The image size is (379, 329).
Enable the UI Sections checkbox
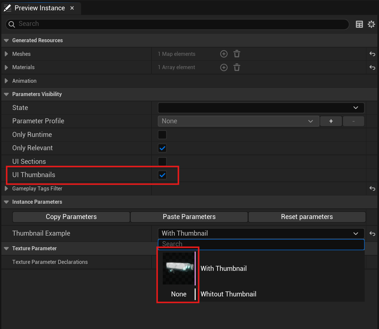162,162
